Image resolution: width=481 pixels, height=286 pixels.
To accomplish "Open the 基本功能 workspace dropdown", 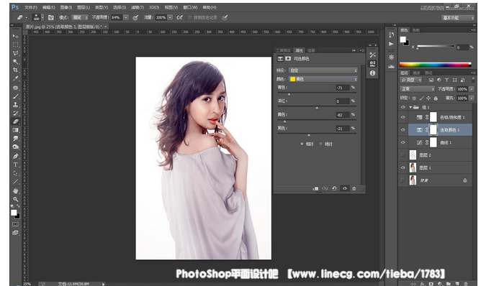I will [458, 18].
